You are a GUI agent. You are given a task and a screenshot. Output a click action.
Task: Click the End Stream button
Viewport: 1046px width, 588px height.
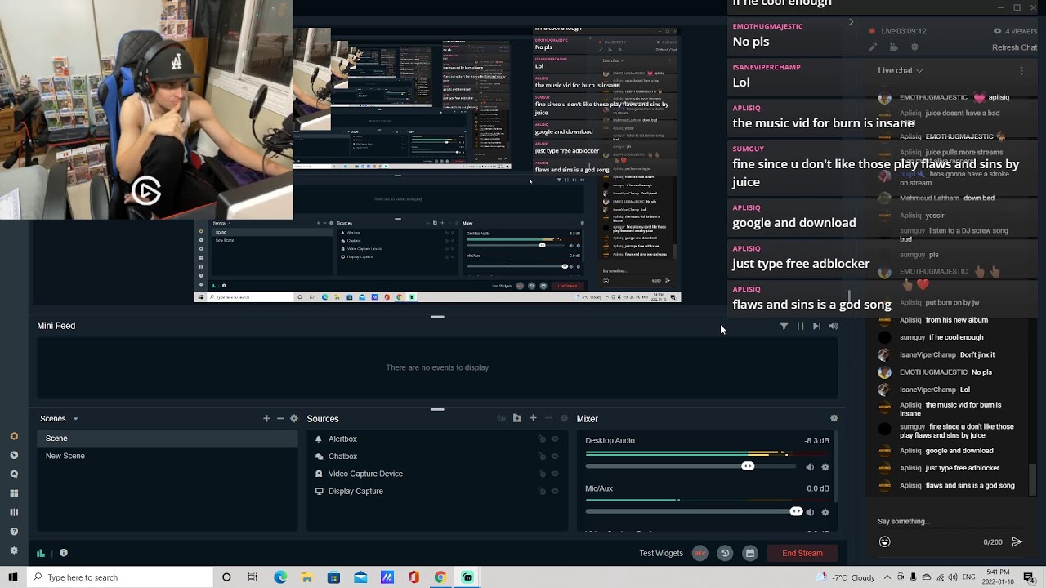(x=802, y=553)
